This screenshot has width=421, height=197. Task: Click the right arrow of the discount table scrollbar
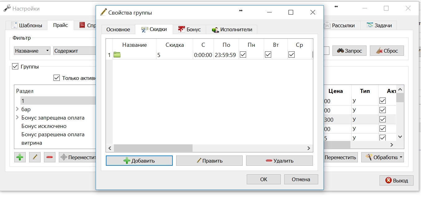coord(308,148)
